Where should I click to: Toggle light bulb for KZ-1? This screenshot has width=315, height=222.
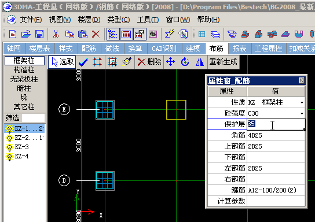[x=9, y=129]
